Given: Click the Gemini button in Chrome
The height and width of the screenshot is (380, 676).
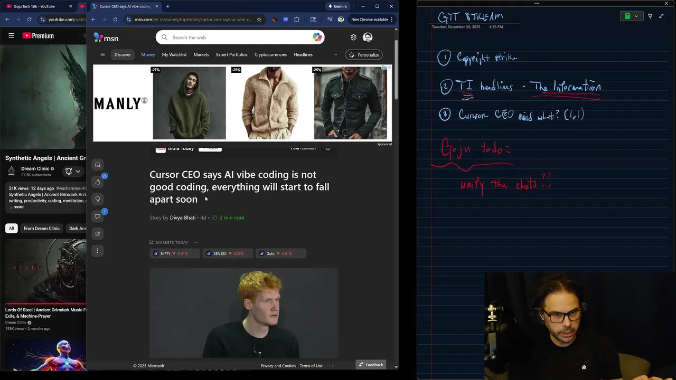Looking at the screenshot, I should pos(337,6).
